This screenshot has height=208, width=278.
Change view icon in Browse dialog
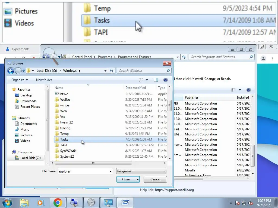tap(141, 80)
